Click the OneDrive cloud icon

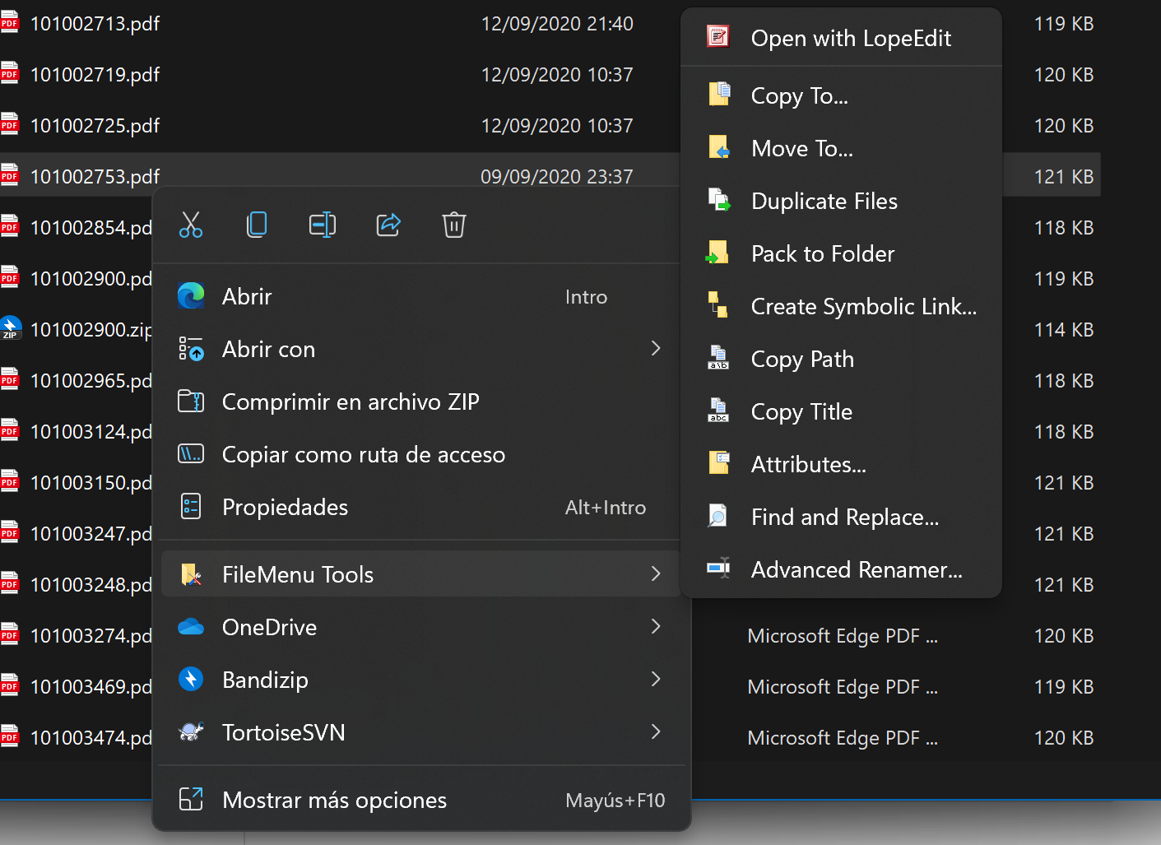point(191,627)
